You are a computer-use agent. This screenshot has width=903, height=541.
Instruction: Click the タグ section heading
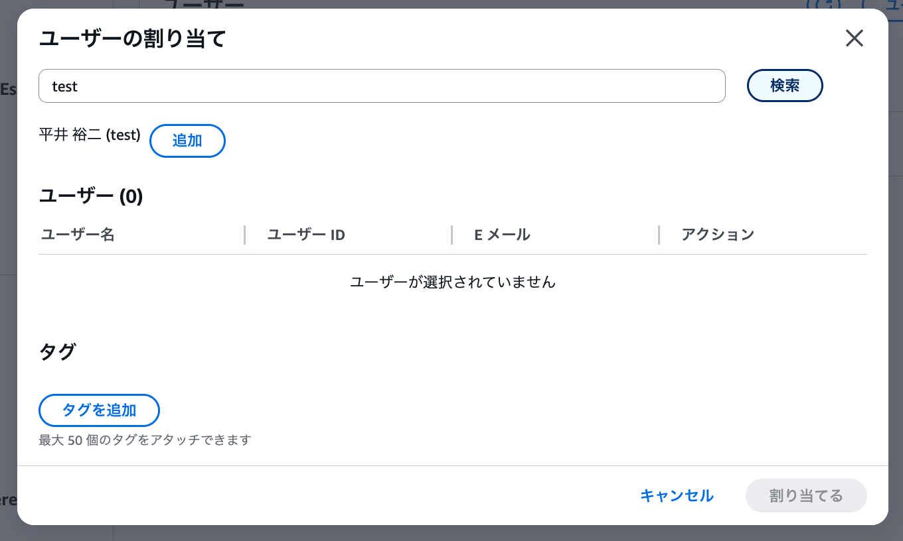[57, 352]
